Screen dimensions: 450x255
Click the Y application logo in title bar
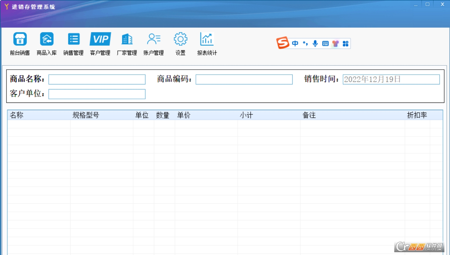[7, 6]
